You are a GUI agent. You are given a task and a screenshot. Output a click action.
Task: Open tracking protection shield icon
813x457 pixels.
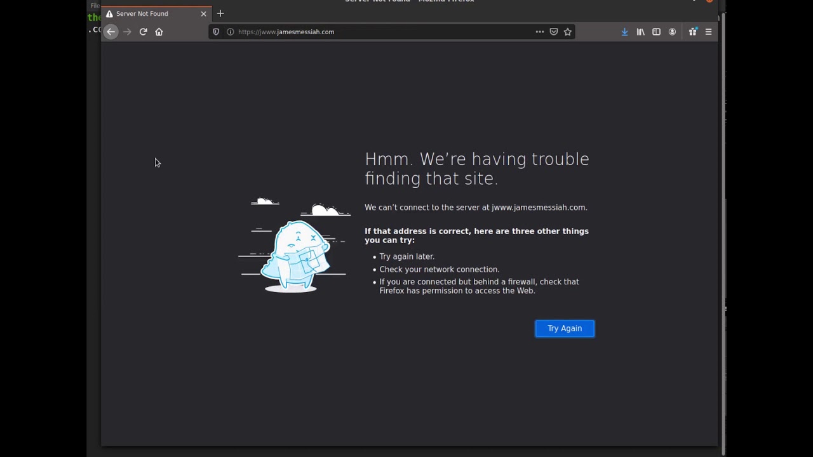[x=216, y=32]
